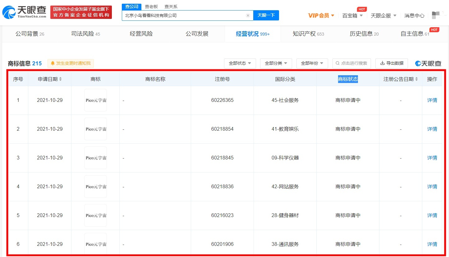Select cell 45-社会服务
Viewport: 449px width, 257px height.
(285, 100)
